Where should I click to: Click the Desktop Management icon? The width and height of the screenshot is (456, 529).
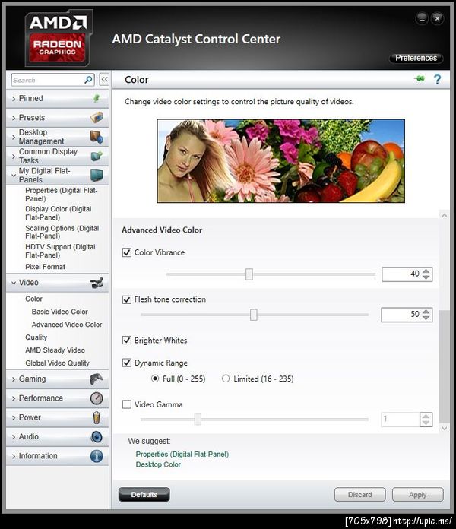click(97, 137)
